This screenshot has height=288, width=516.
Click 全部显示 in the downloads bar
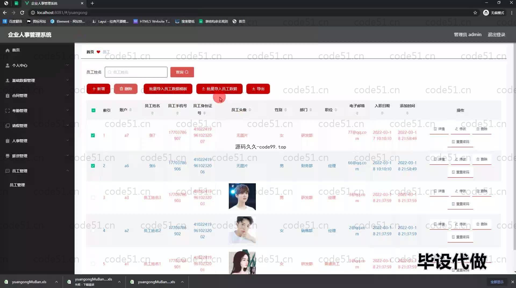pyautogui.click(x=497, y=282)
